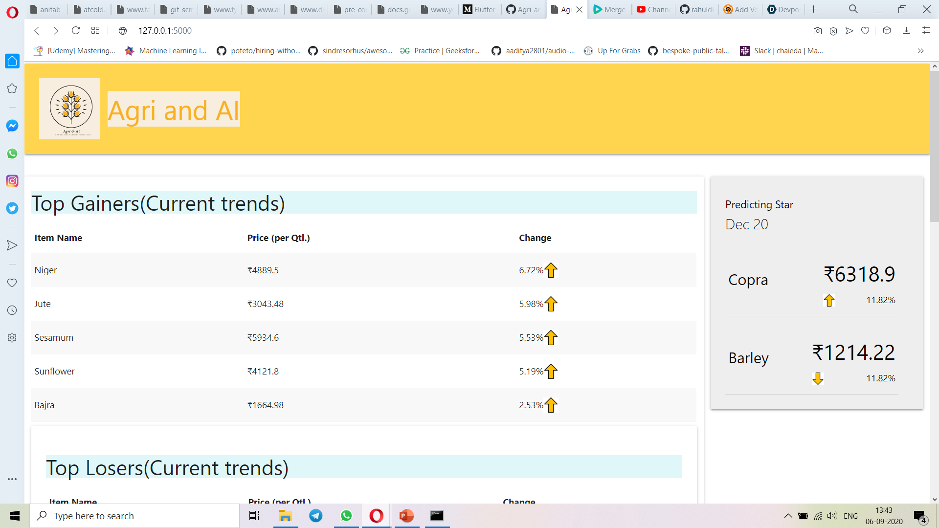Switch to the Merge tab
Image resolution: width=939 pixels, height=528 pixels.
click(x=609, y=9)
